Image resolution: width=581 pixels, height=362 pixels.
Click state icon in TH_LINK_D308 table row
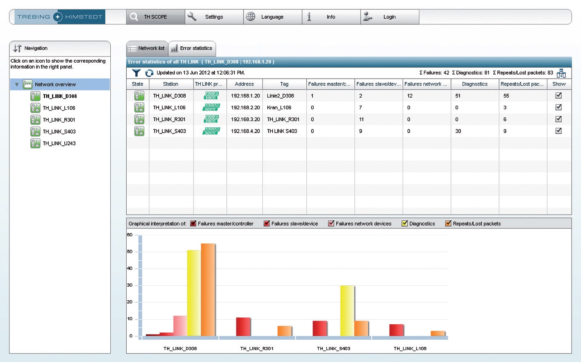[x=139, y=96]
